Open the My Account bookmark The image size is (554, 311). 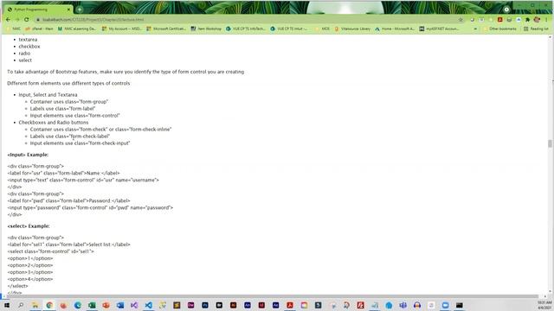point(122,29)
